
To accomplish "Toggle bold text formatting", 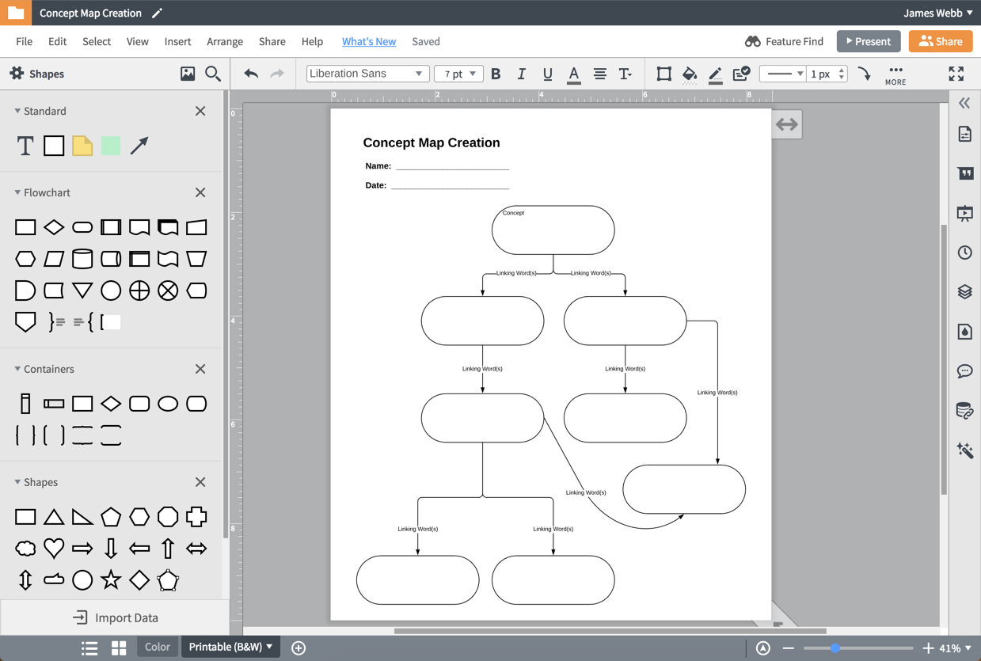I will point(496,74).
